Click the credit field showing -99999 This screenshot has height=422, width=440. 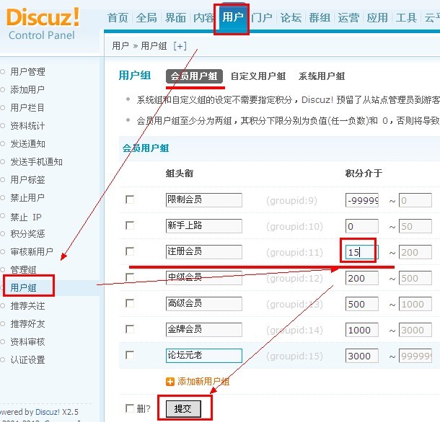point(361,200)
